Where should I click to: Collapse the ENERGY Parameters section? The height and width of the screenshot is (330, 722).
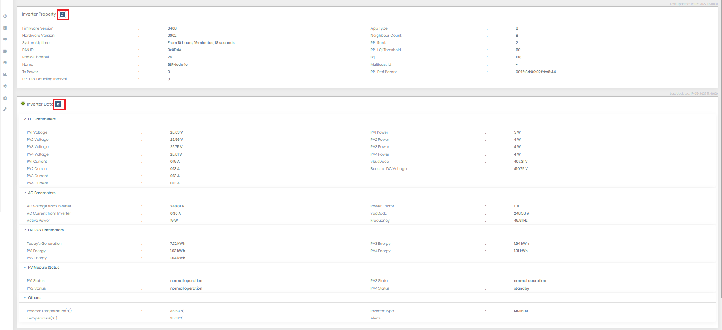click(25, 230)
